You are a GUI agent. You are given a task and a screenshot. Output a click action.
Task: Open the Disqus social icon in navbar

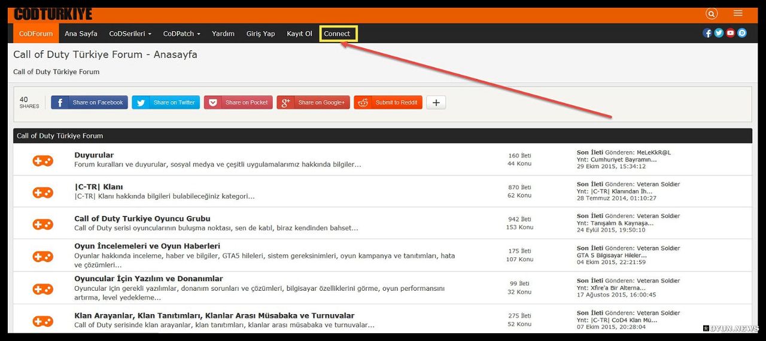pos(742,34)
